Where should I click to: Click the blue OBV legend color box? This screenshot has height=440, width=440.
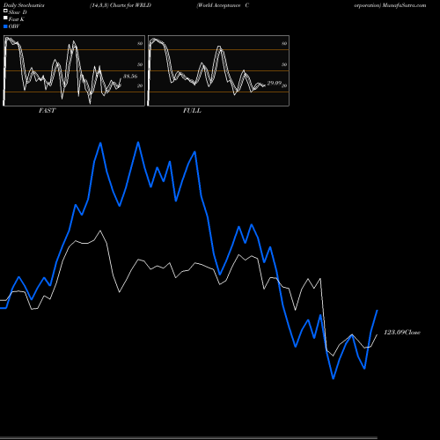[5, 26]
